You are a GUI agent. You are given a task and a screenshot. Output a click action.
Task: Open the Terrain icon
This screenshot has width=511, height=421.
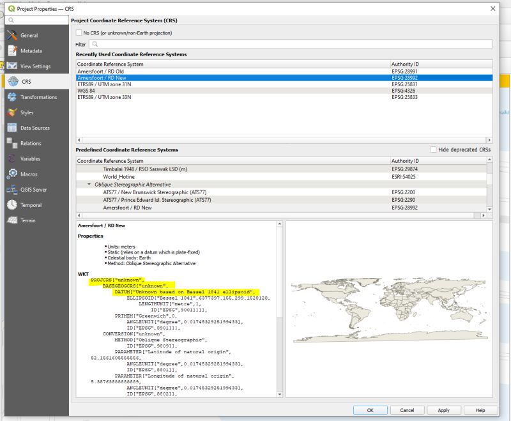(x=12, y=220)
